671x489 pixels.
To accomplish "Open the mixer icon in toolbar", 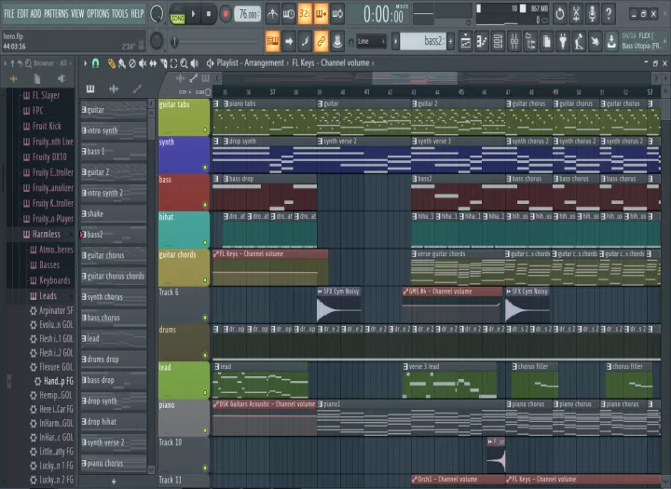I will click(x=514, y=42).
